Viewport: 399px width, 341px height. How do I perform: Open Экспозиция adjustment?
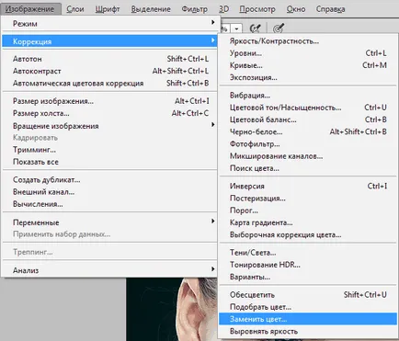308,77
